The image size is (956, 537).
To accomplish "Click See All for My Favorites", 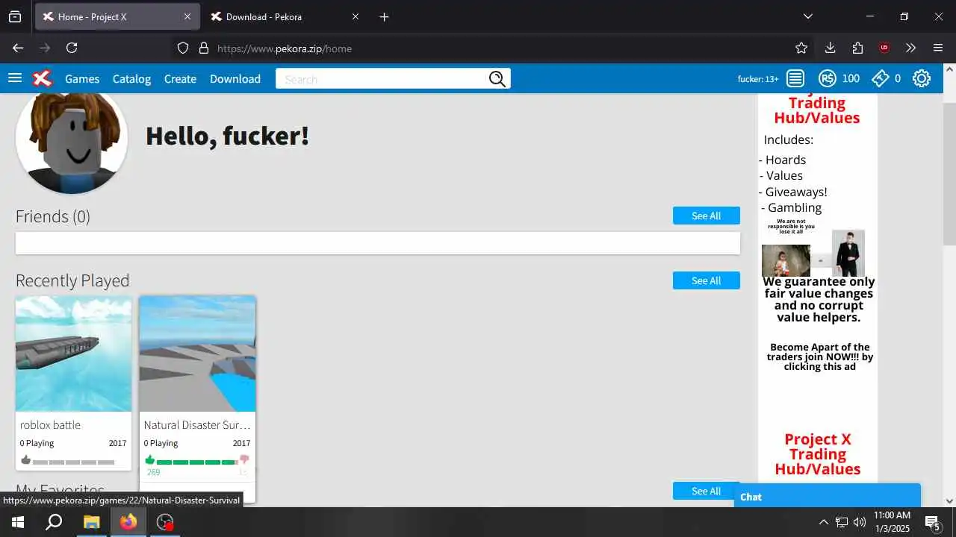I will coord(706,491).
